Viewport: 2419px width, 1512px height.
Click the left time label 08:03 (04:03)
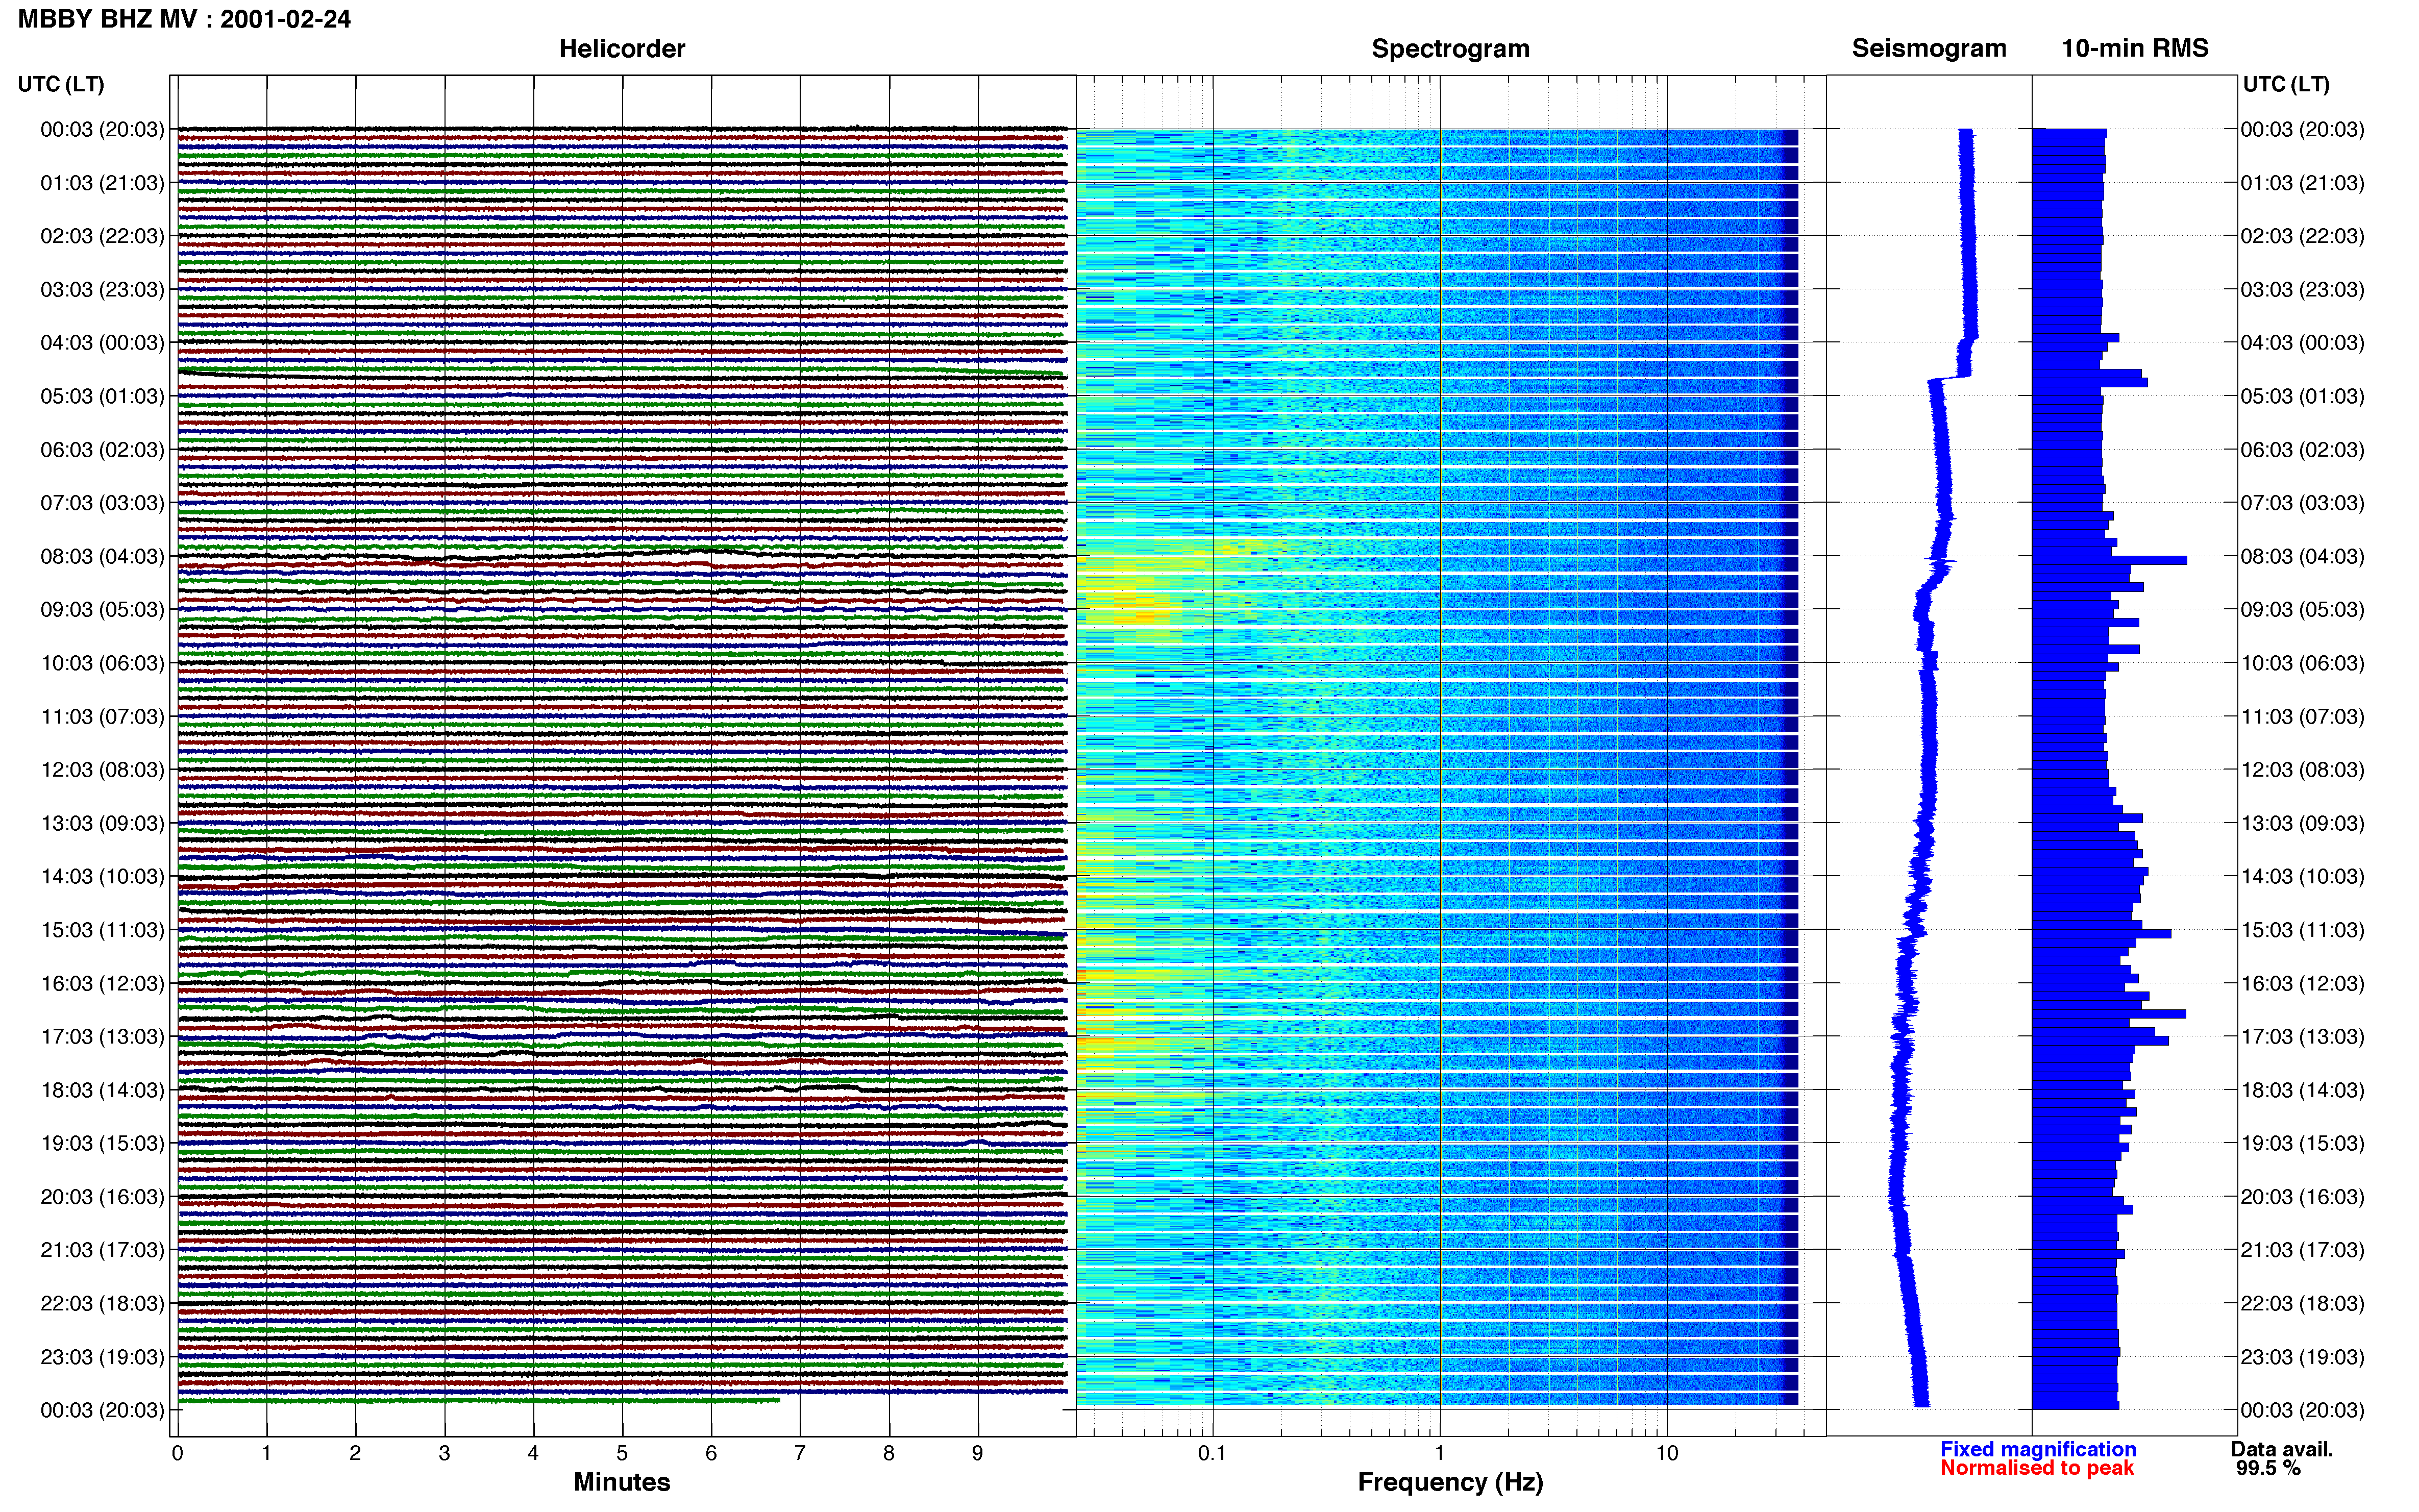pyautogui.click(x=102, y=556)
